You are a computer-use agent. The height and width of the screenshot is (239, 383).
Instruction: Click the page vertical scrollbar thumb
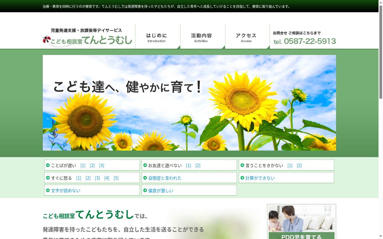[381, 51]
